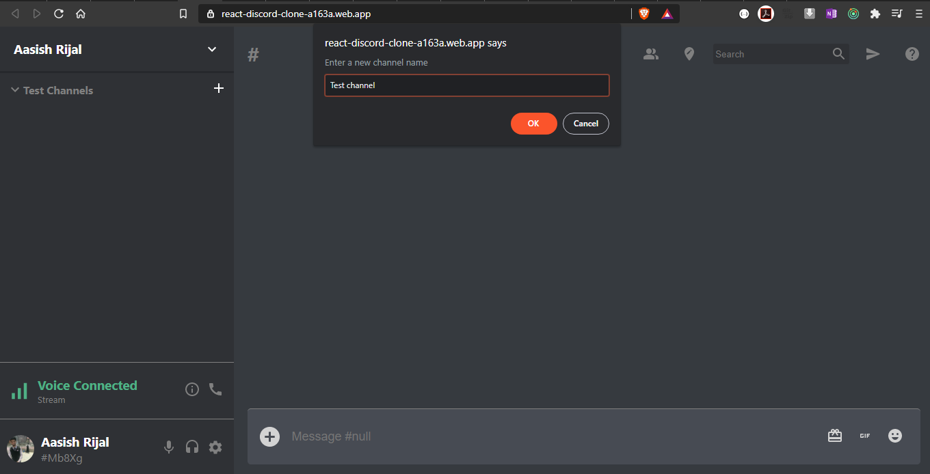Open the browser hamburger menu
The image size is (930, 474).
pyautogui.click(x=919, y=14)
